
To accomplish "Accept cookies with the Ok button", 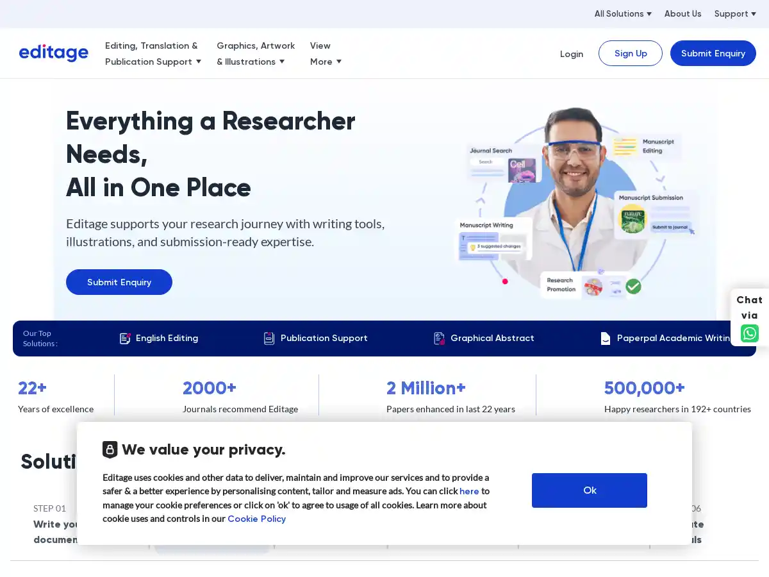I will pyautogui.click(x=589, y=490).
